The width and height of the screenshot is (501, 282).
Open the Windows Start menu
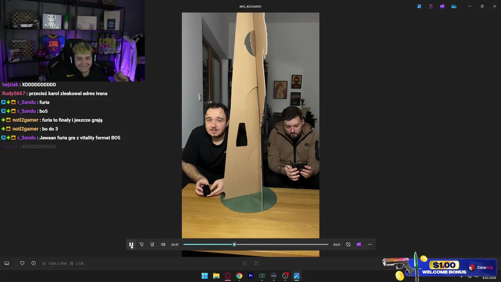pos(205,276)
